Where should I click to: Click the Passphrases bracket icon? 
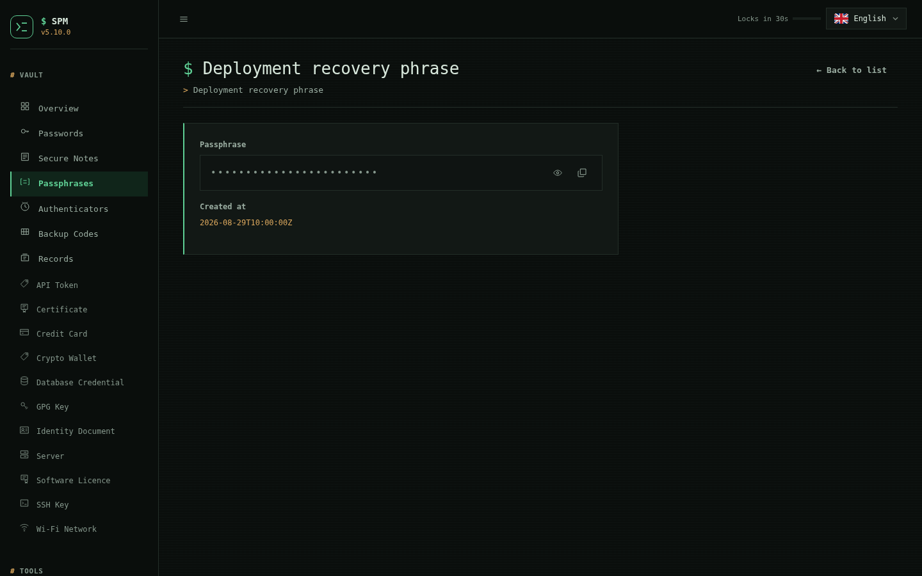tap(25, 182)
